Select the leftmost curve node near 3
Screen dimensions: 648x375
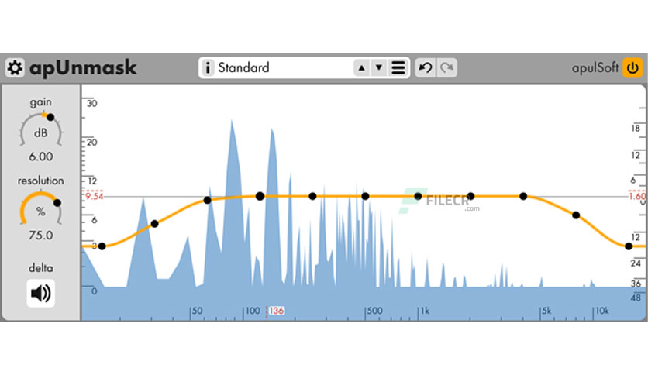pyautogui.click(x=102, y=246)
